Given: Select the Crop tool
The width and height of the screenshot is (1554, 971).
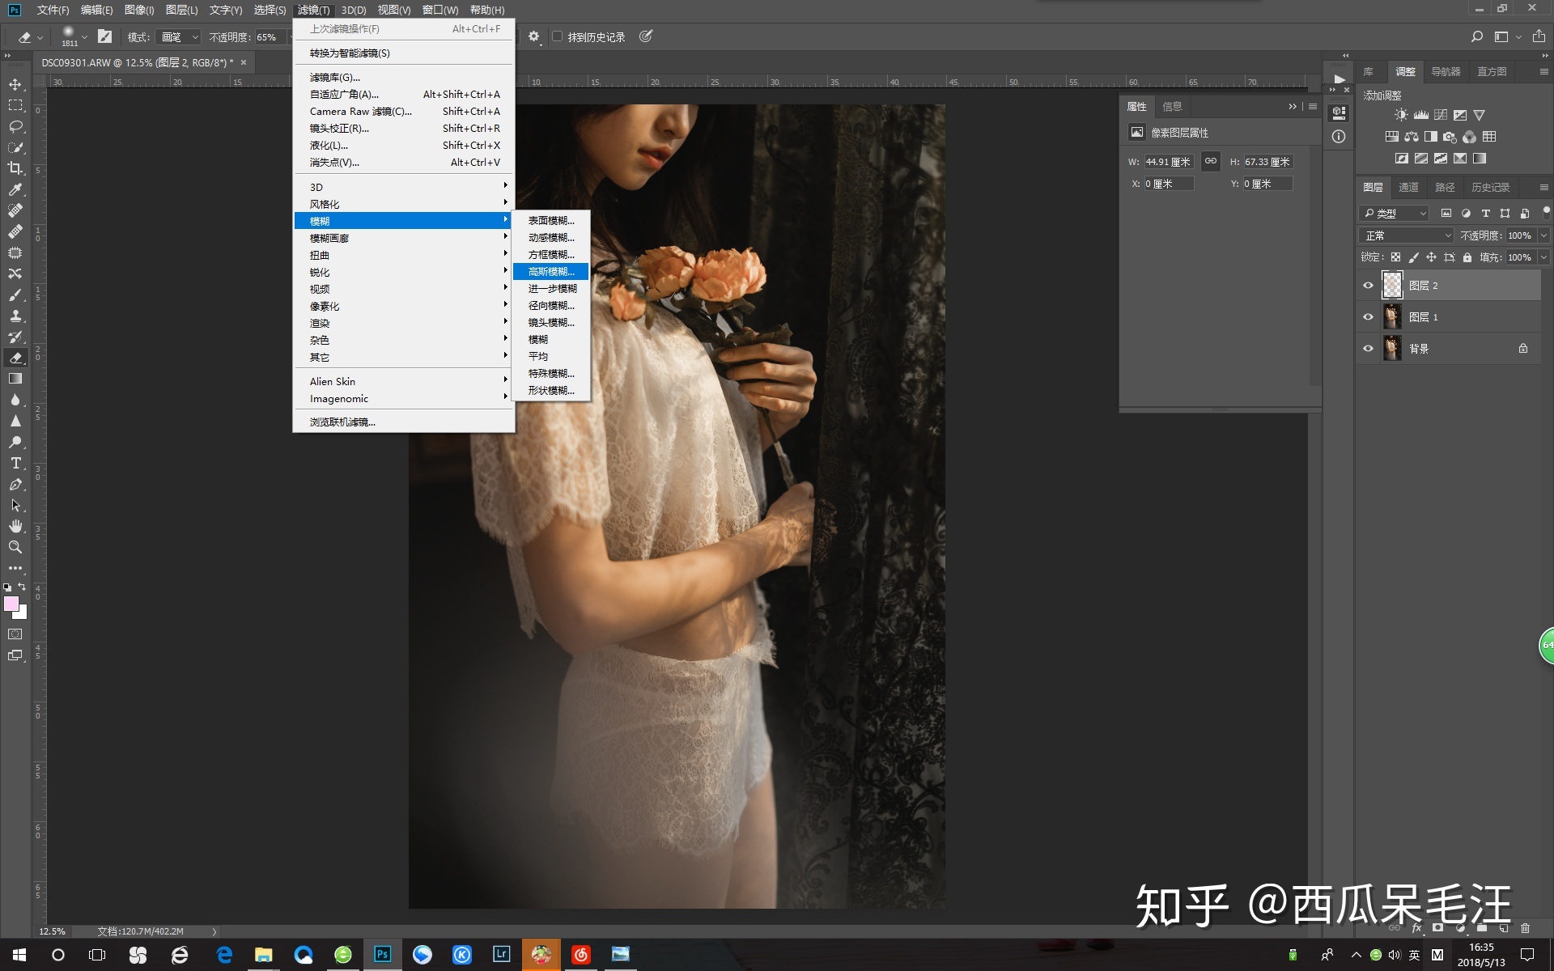Looking at the screenshot, I should (x=15, y=168).
